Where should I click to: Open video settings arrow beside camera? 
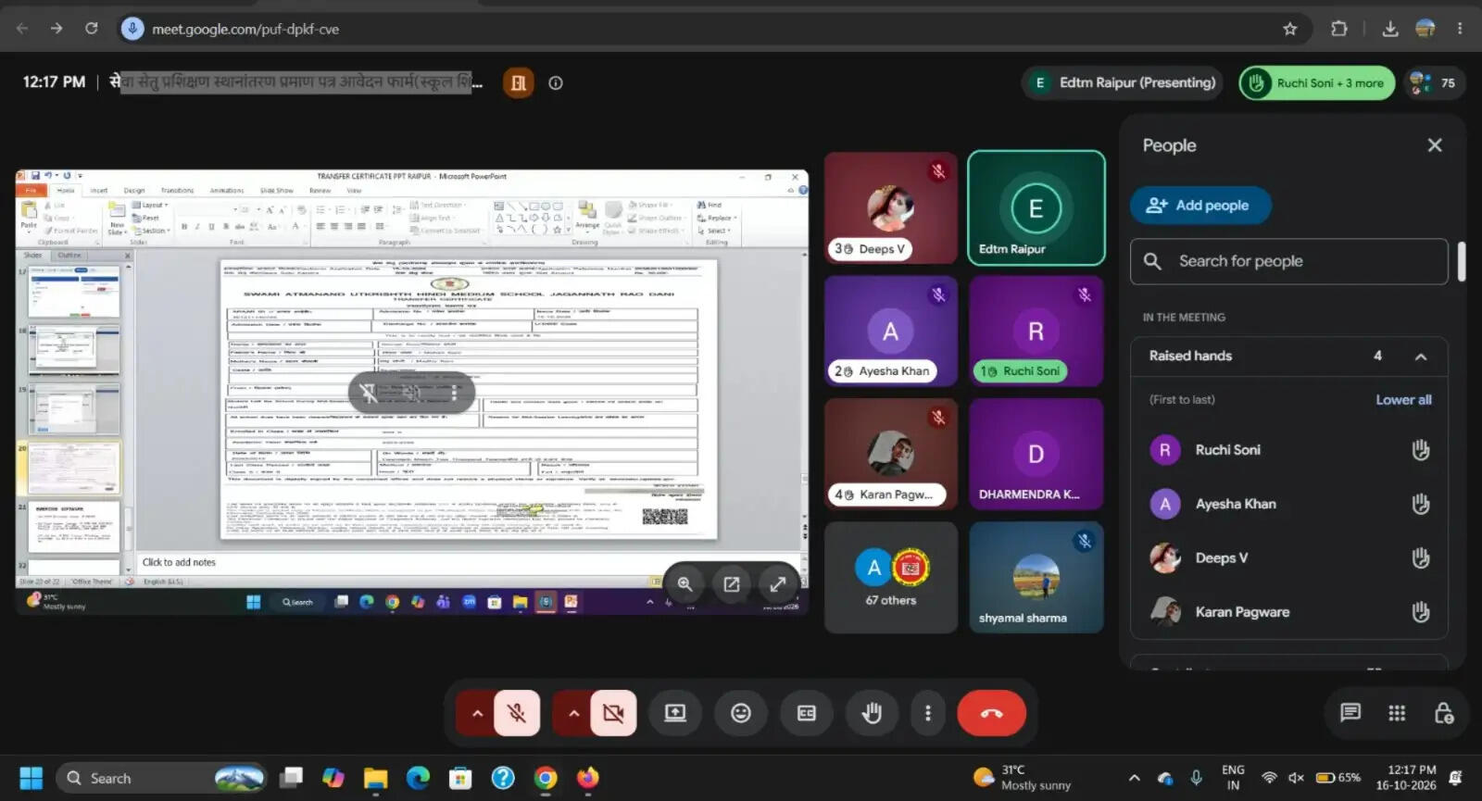(573, 713)
